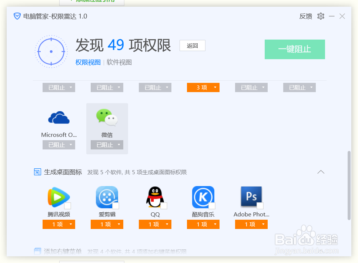The width and height of the screenshot is (358, 263).
Task: Click the Adobe Photoshop Ps icon
Action: (251, 197)
